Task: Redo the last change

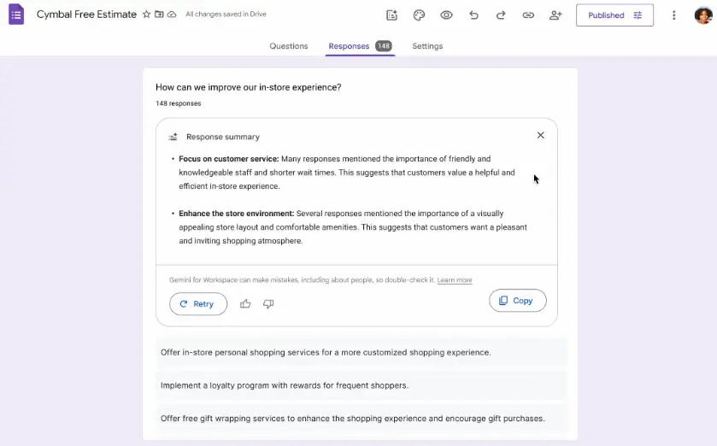Action: pos(501,15)
